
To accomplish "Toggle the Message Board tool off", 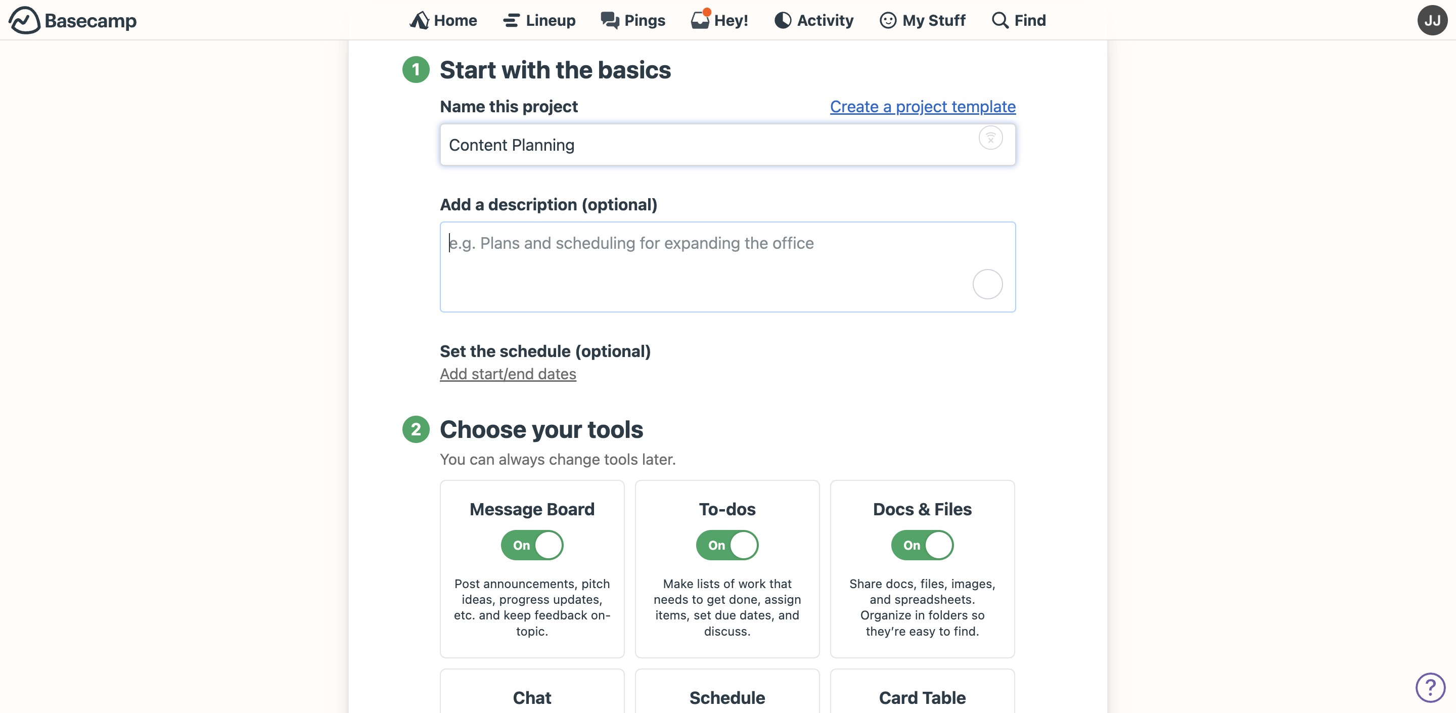I will point(532,545).
